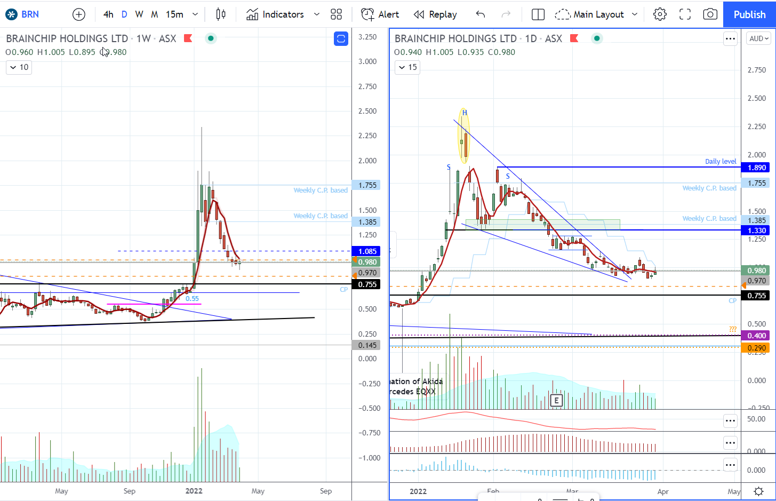Click the Publish button
776x501 pixels.
click(749, 14)
